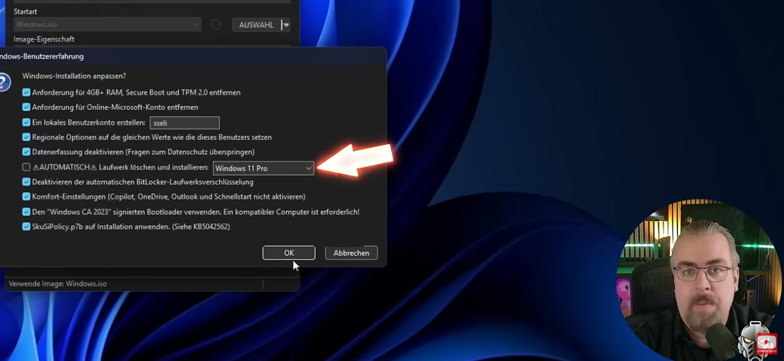Click the local username field containing 'sseli'
The image size is (784, 361).
point(184,123)
